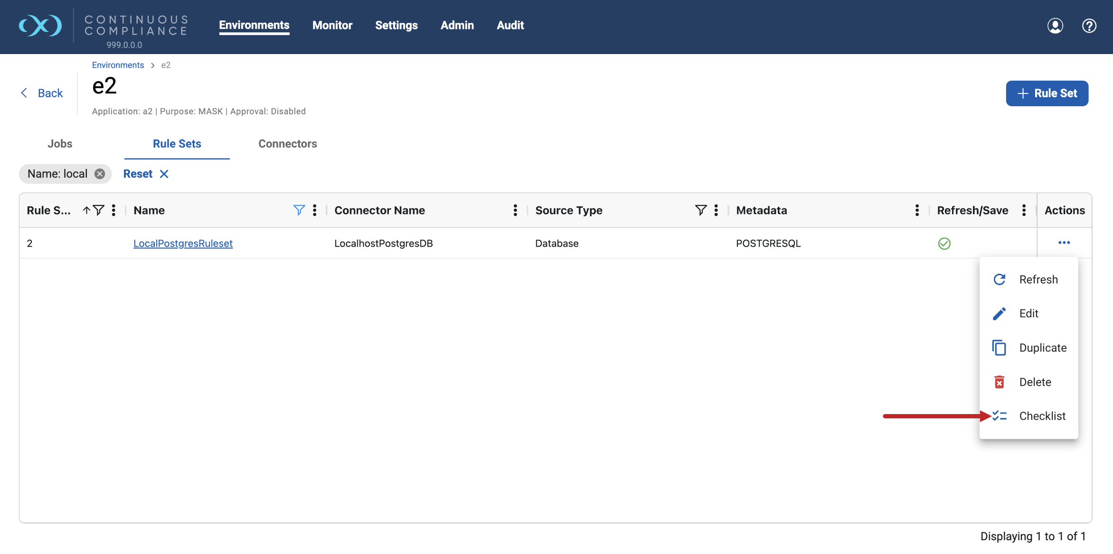
Task: Click the Delete trash icon in actions menu
Action: pos(1000,381)
